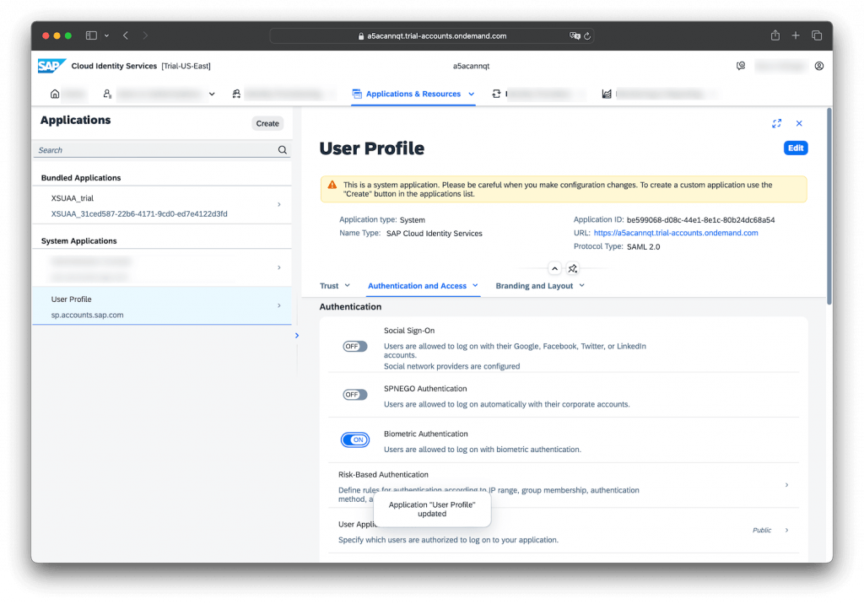Open a new Safari tab with plus

(796, 35)
